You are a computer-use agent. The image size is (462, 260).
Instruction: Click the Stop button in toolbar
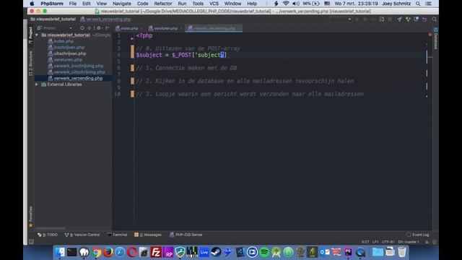(x=390, y=19)
